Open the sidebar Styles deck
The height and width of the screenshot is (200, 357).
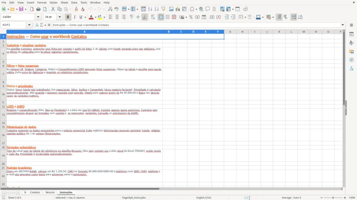pos(351,43)
